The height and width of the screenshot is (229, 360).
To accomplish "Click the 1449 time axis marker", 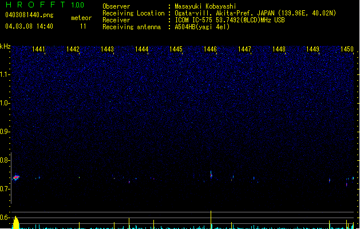I will (x=312, y=49).
